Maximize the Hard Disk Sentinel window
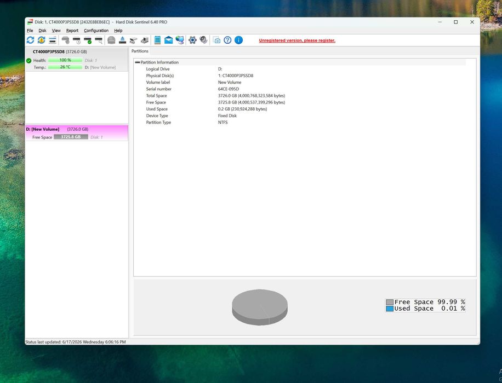 pos(455,22)
